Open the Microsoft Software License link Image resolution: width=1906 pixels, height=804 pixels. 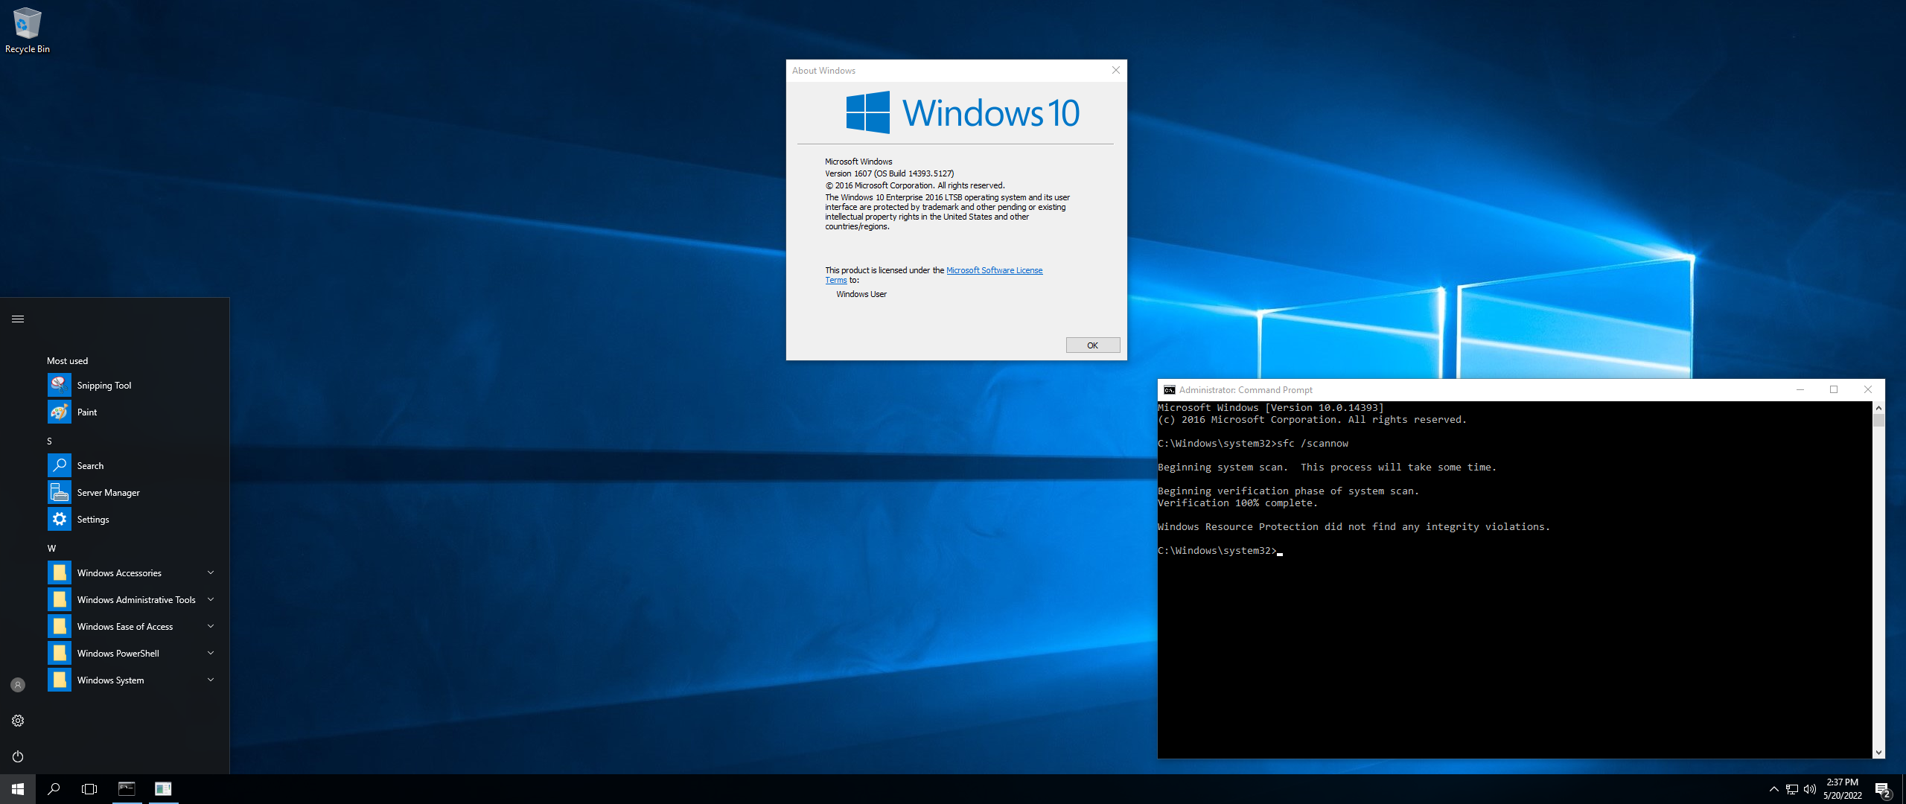coord(994,270)
